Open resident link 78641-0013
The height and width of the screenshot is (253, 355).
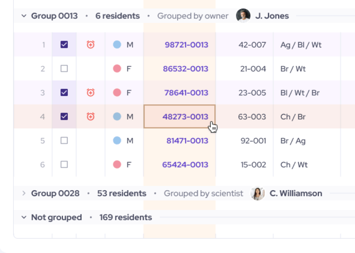tap(186, 93)
